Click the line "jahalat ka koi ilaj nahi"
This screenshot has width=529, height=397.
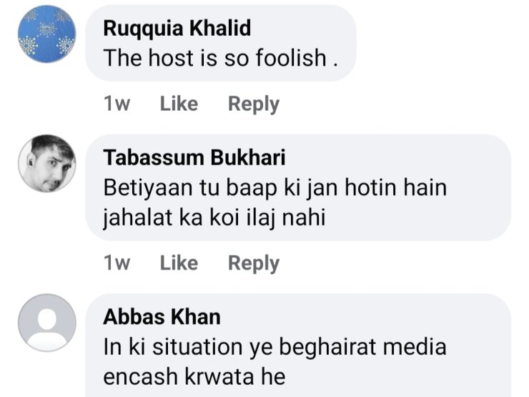tap(214, 217)
